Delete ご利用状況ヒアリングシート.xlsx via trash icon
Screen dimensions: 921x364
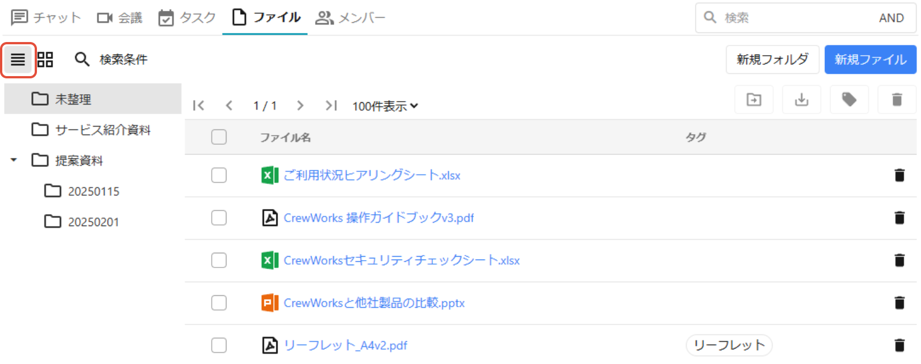coord(899,175)
